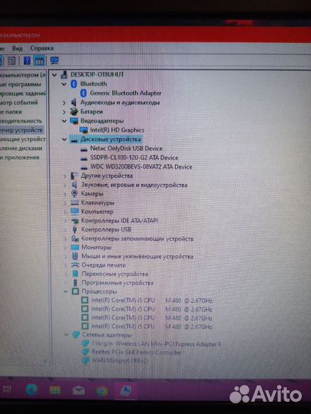Select Netac OnlyDisk USB Device
Viewport: 311px width, 414px height.
[127, 149]
